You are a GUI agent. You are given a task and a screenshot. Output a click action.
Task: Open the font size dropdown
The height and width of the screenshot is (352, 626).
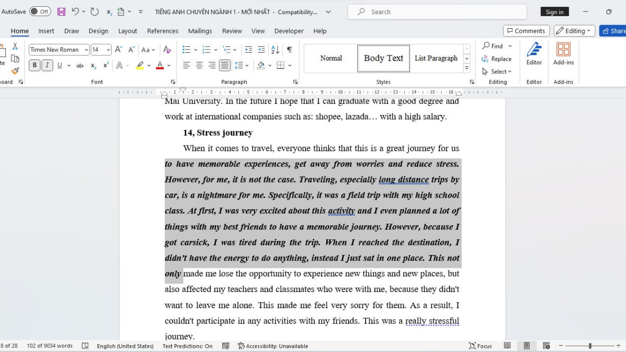[106, 50]
